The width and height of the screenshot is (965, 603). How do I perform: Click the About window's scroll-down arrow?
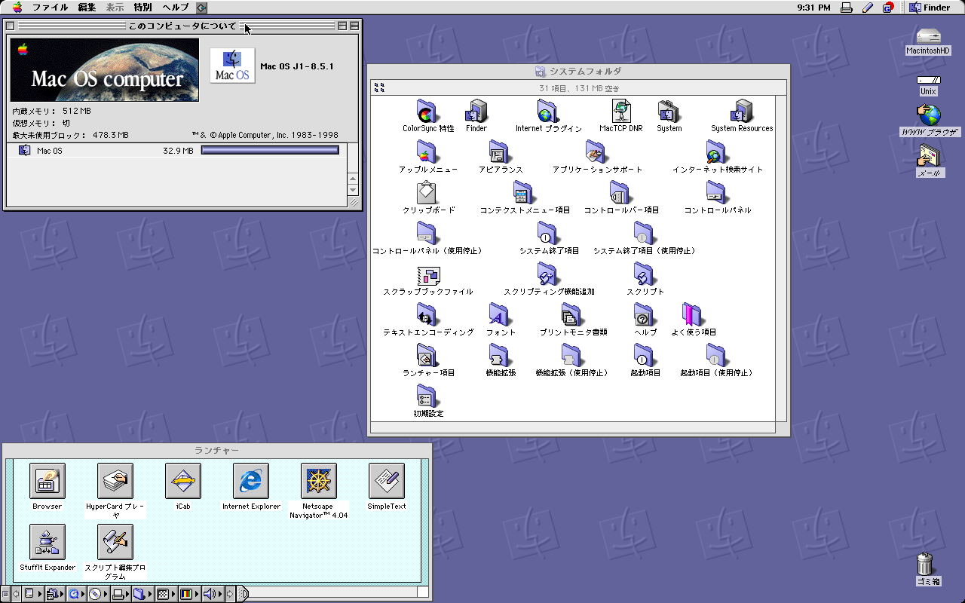pyautogui.click(x=353, y=190)
